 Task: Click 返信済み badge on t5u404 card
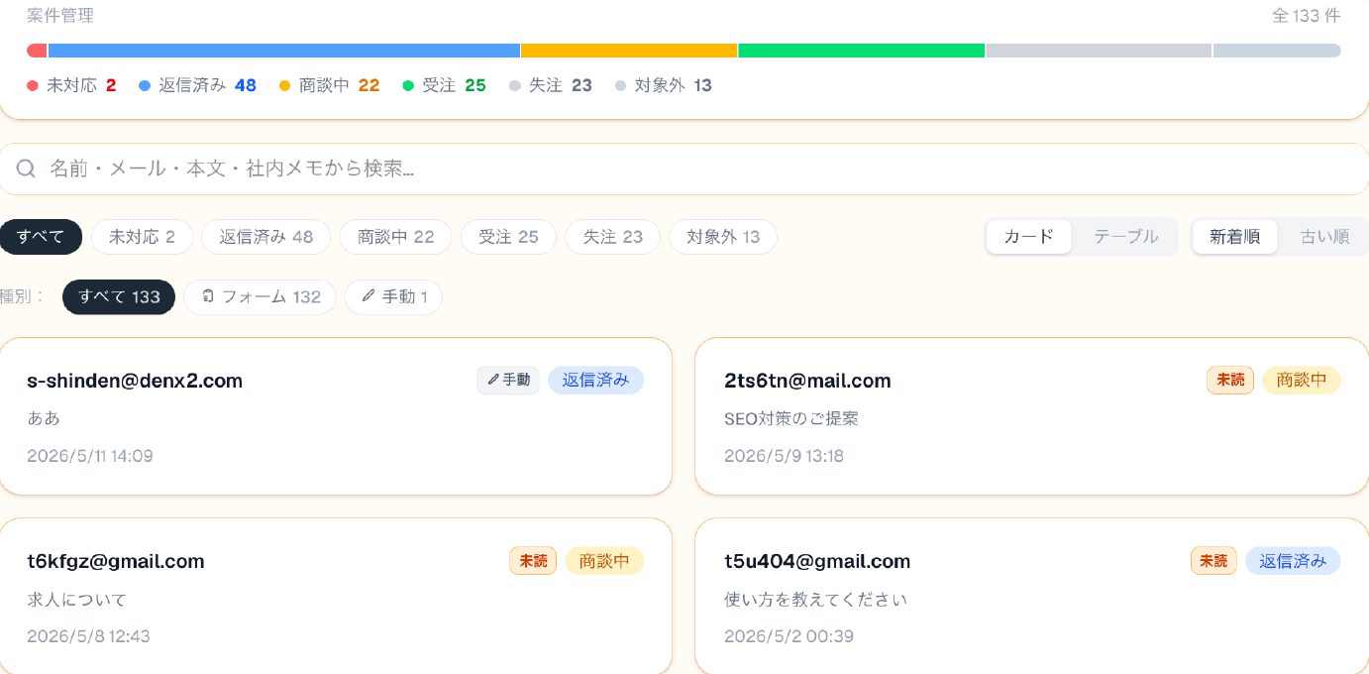pos(1293,561)
